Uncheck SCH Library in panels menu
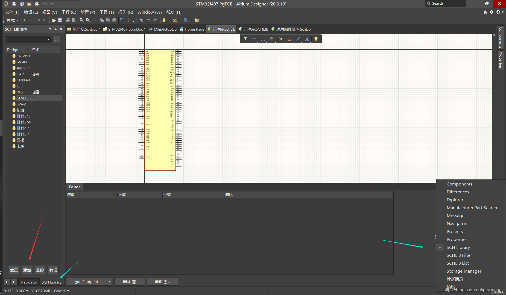Image resolution: width=506 pixels, height=295 pixels. pos(458,247)
